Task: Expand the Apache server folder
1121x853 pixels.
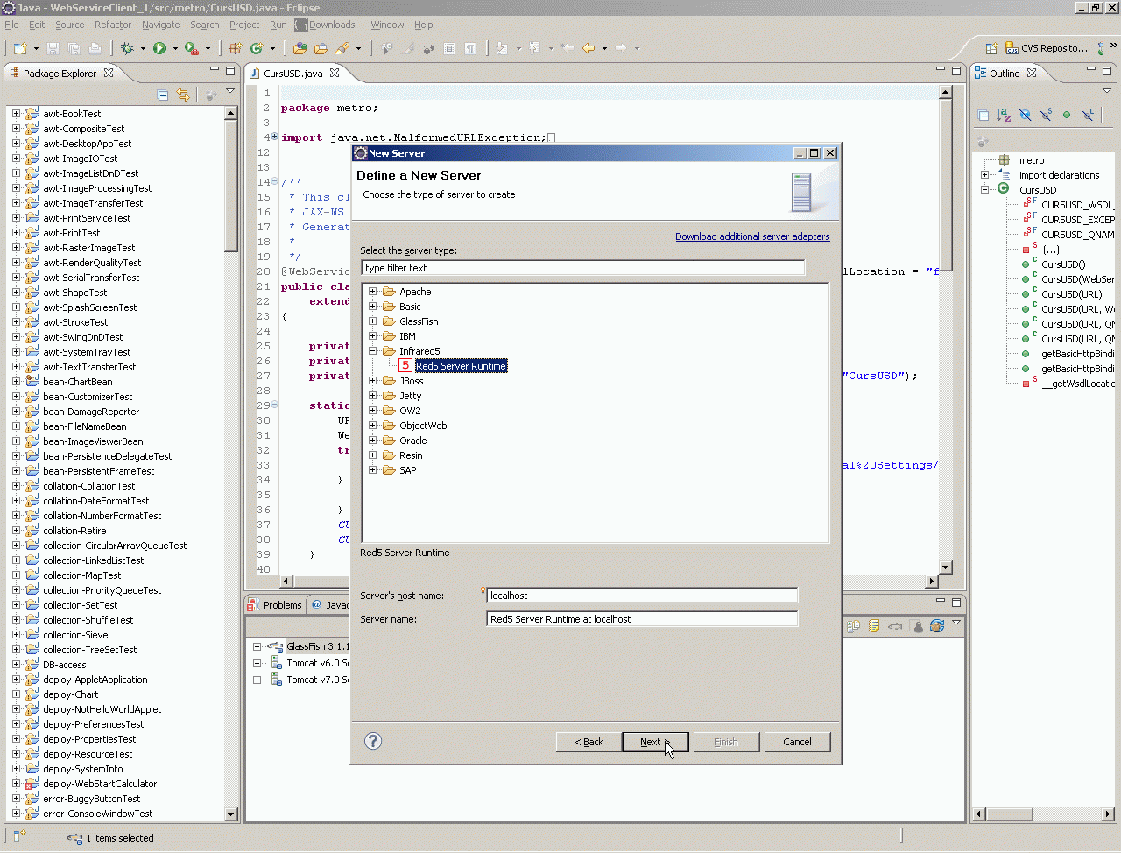Action: [x=373, y=292]
